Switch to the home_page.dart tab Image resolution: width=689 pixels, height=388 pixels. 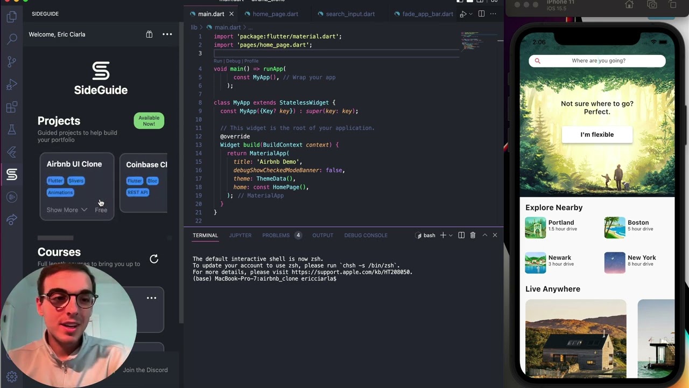275,14
